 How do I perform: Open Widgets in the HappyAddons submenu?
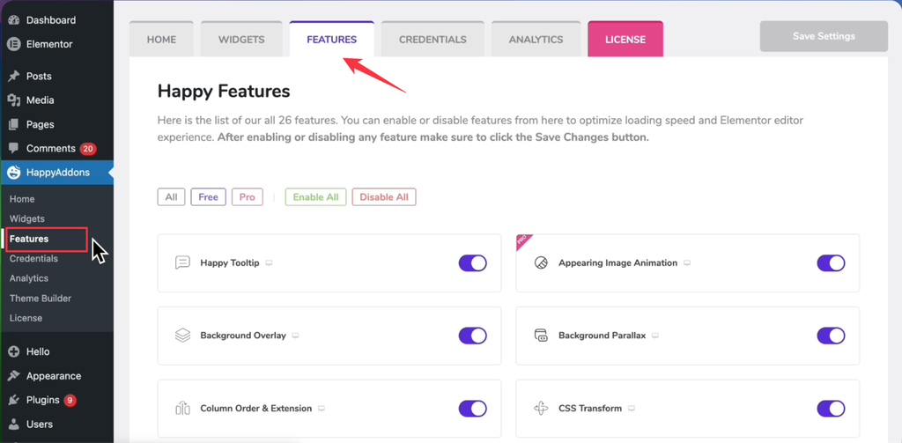(x=27, y=218)
